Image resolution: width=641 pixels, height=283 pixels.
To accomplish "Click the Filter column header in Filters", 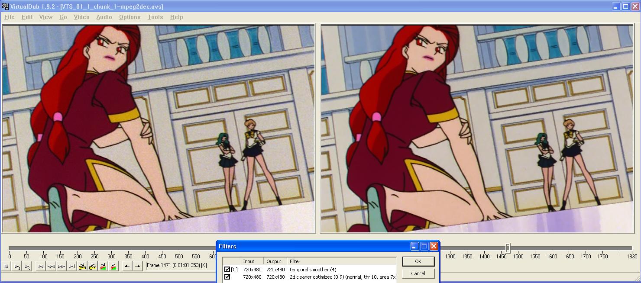I will coord(341,261).
